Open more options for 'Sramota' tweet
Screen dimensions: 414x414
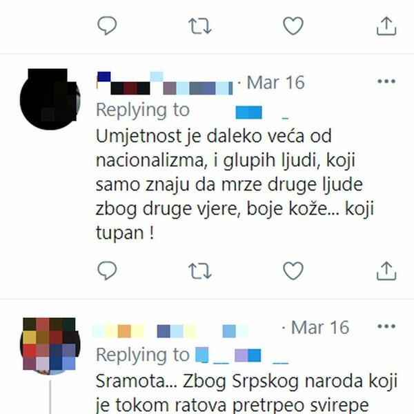pyautogui.click(x=386, y=326)
